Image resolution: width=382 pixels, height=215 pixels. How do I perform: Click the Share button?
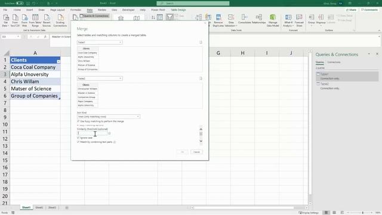[x=352, y=10]
